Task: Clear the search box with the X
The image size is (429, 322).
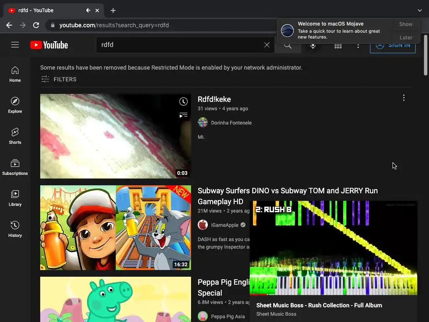Action: [x=267, y=45]
